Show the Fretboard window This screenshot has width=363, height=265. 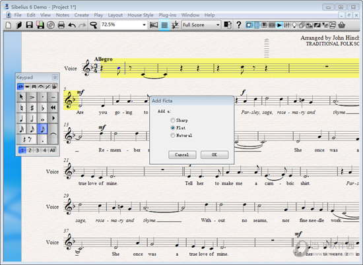tap(272, 25)
